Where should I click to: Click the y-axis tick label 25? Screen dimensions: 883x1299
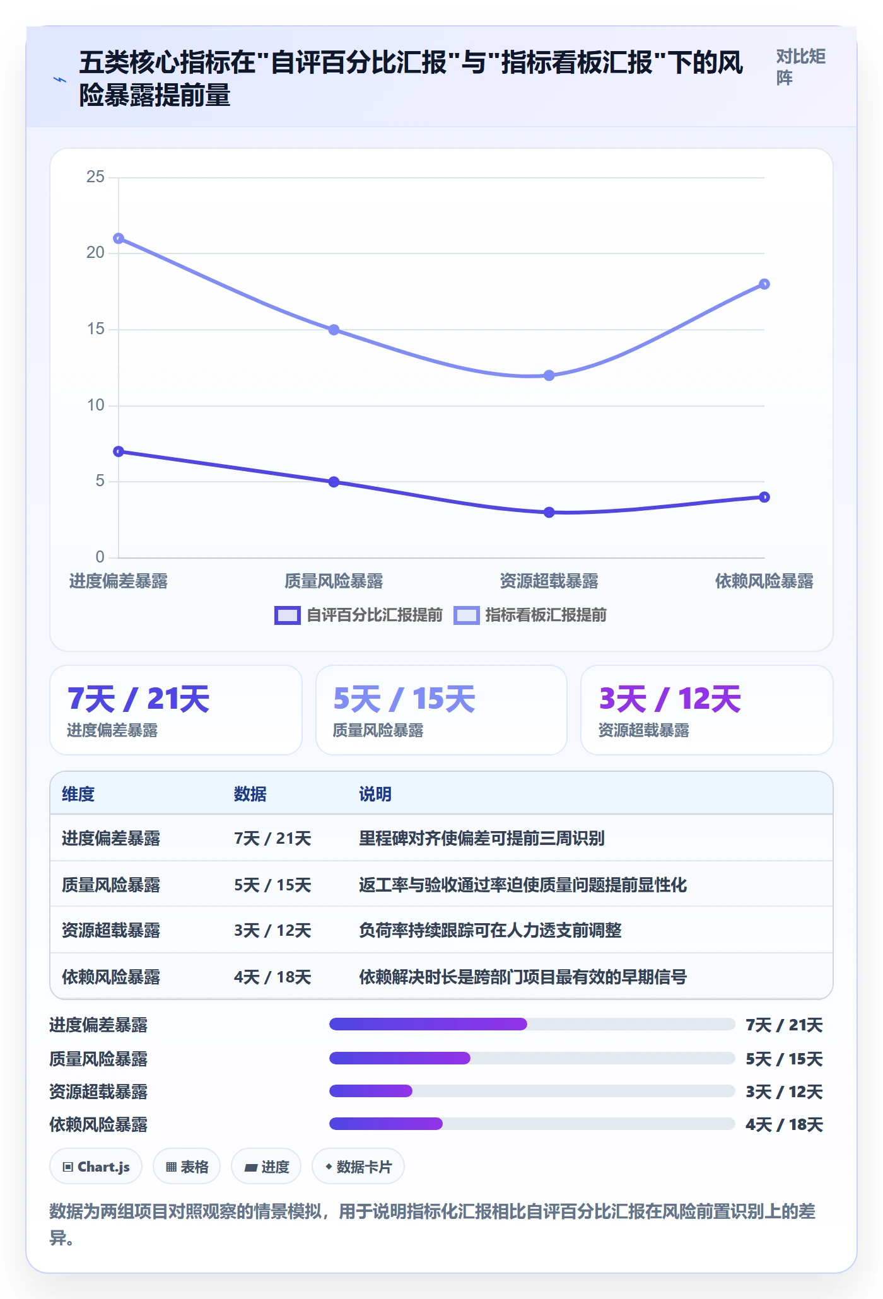click(x=95, y=177)
